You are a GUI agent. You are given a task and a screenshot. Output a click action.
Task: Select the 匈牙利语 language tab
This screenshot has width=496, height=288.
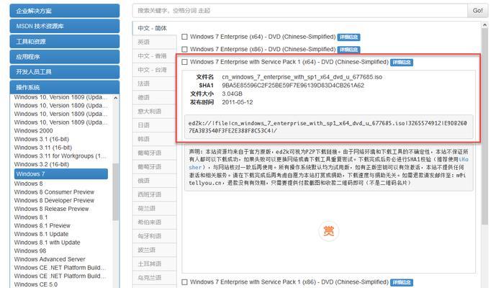(x=154, y=236)
